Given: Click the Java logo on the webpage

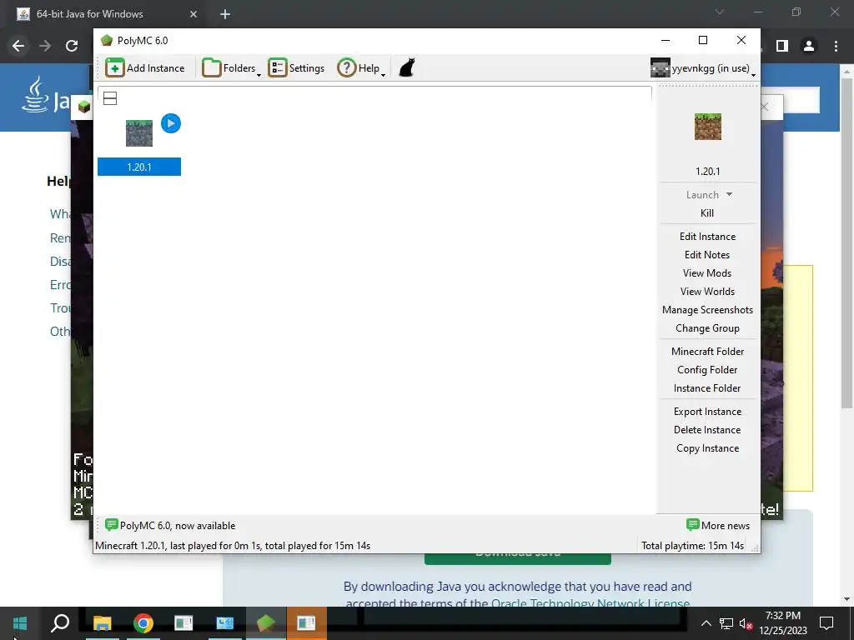Looking at the screenshot, I should pyautogui.click(x=45, y=95).
